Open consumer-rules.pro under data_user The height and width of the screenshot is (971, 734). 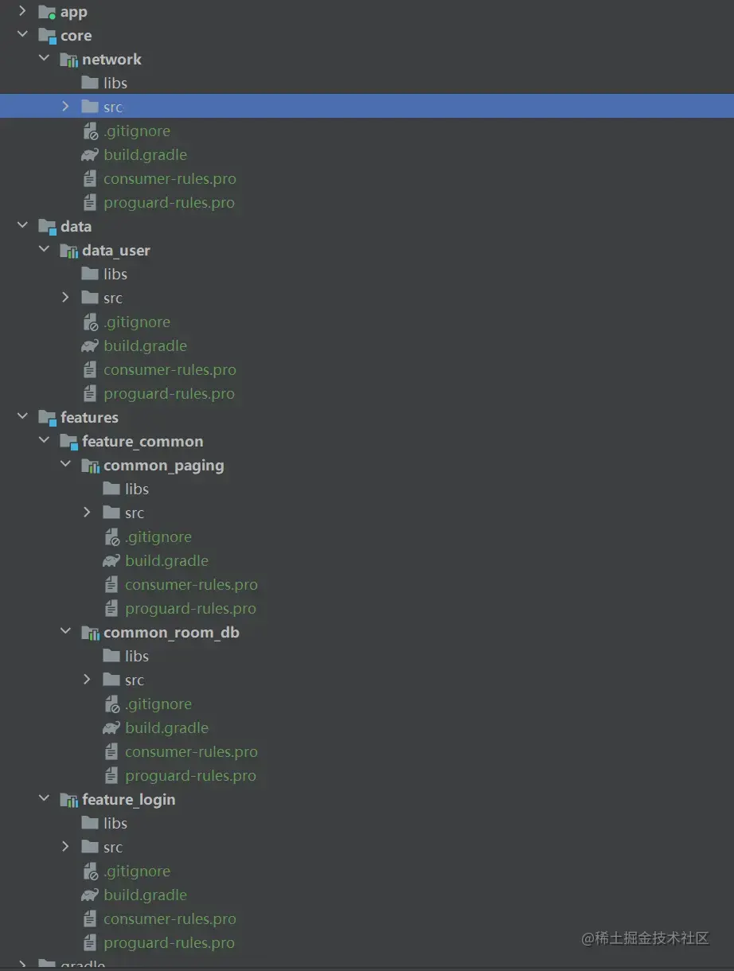(170, 370)
